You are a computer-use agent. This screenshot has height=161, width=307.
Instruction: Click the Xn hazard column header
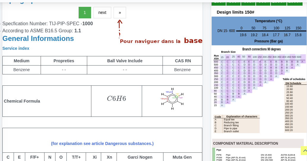(x=109, y=157)
